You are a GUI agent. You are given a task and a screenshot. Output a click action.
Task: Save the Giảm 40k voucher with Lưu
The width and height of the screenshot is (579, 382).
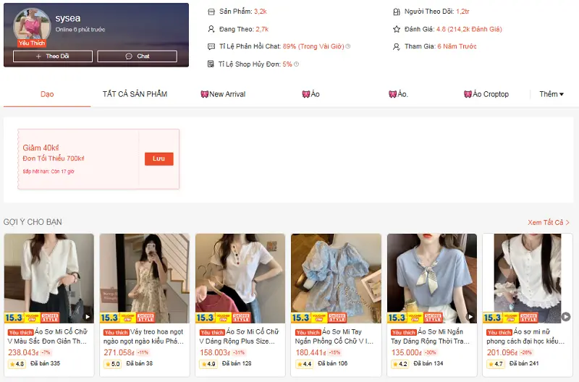[x=159, y=158]
